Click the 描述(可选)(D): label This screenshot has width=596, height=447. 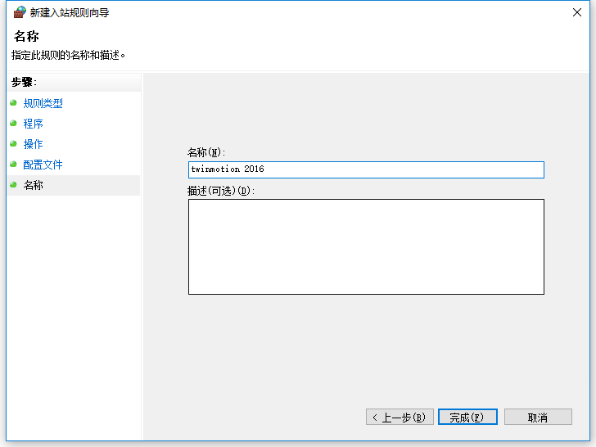[221, 191]
